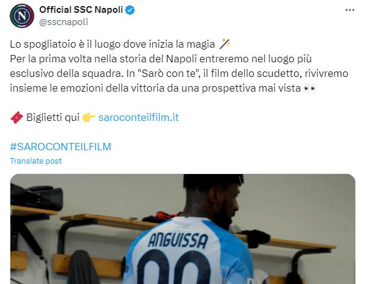
Task: Click the black glove on the wooden shelf
Action: pyautogui.click(x=256, y=238)
